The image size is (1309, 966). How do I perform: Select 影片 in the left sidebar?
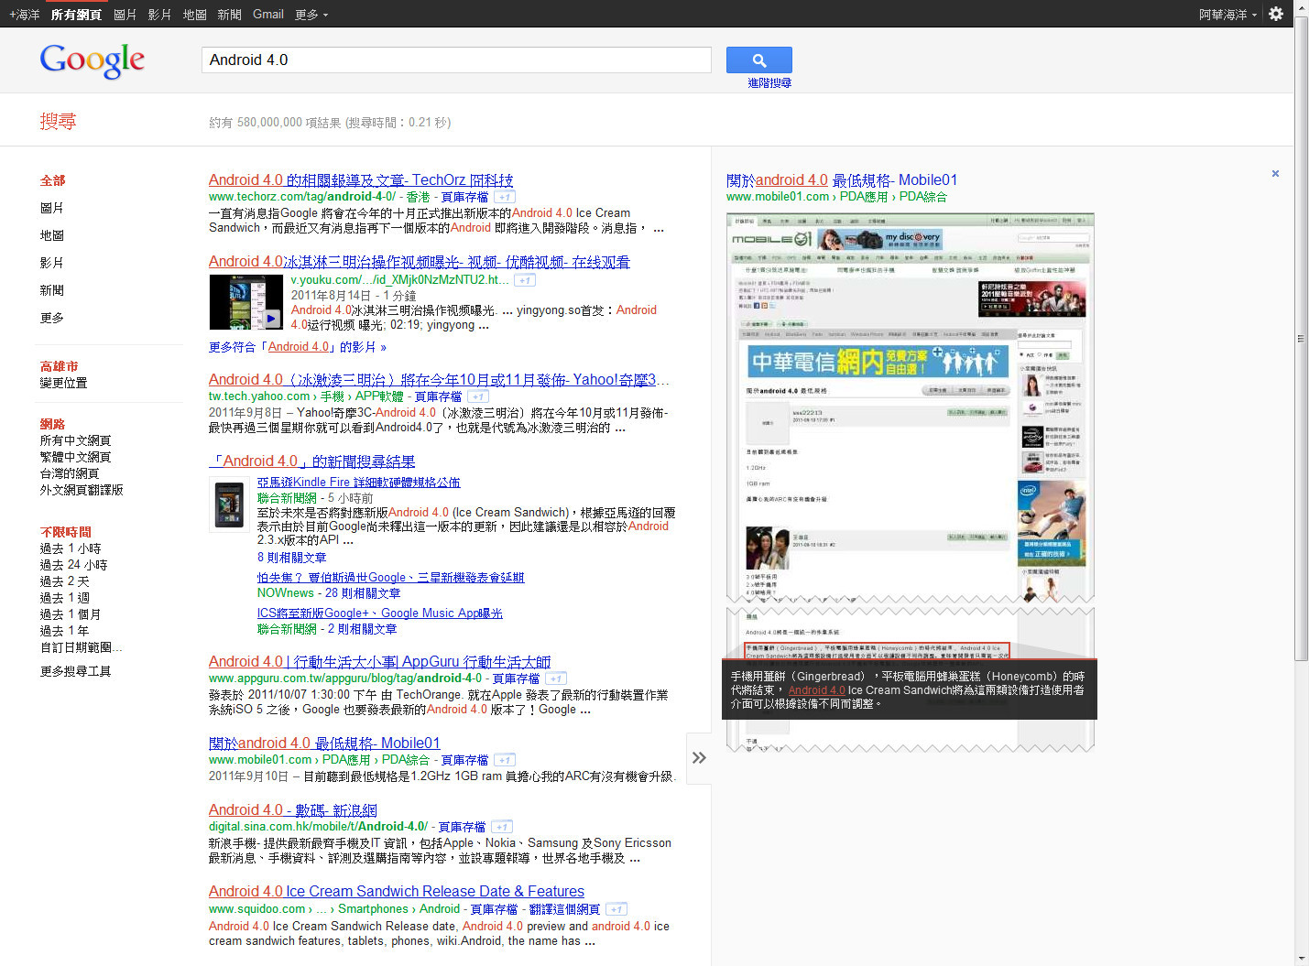pos(52,263)
